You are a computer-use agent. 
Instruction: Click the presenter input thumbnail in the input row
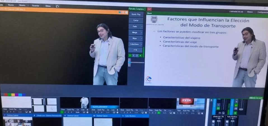click(x=74, y=102)
